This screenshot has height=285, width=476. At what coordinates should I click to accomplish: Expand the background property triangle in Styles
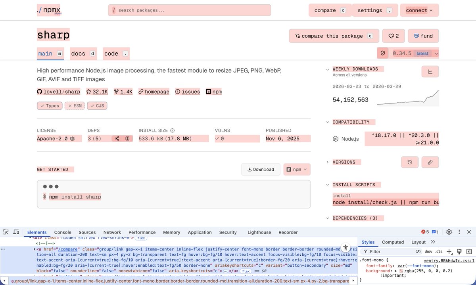click(395, 271)
